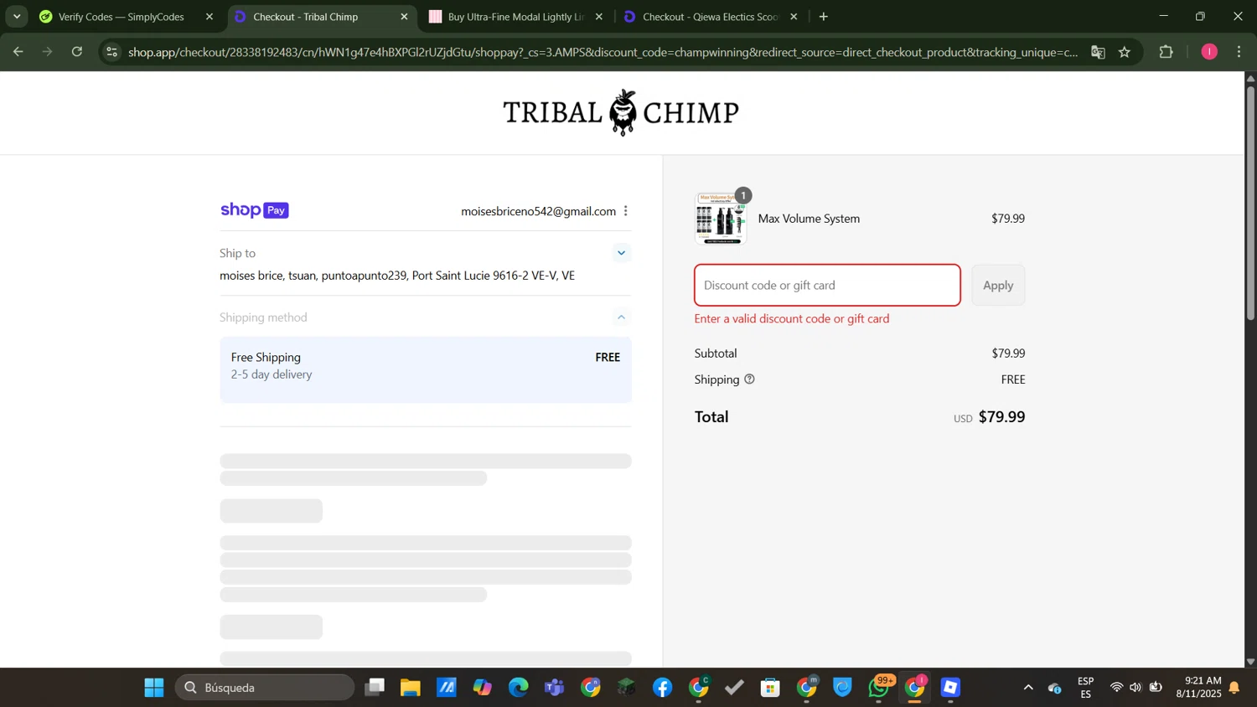Click the address bar URL

603,52
